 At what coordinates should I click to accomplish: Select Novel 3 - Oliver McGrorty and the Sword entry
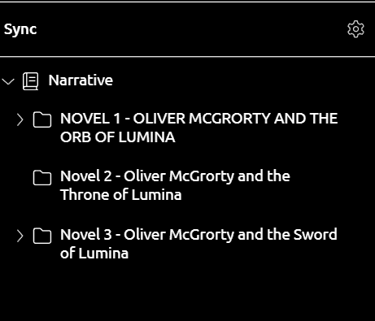[x=198, y=235]
